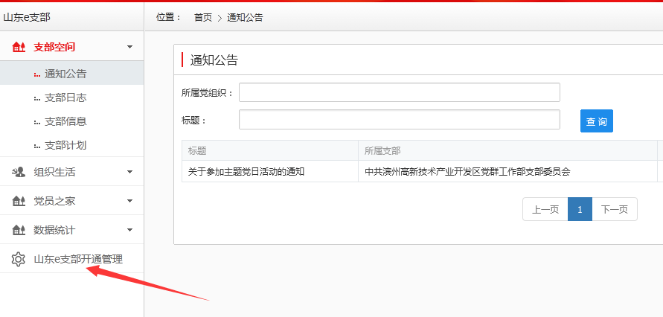Expand the 数据统计 dropdown arrow
Screen dimensions: 663x317
tap(130, 230)
